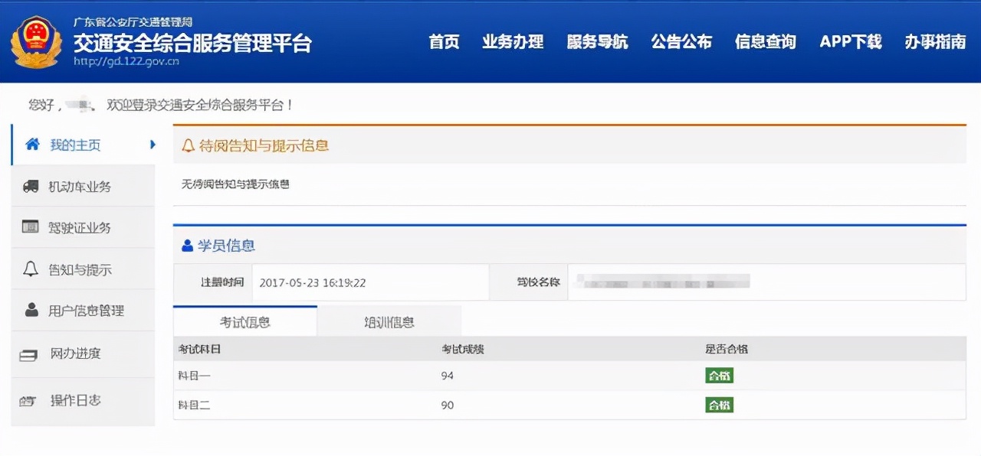Click the score 94 cell
Screen dimensions: 981x456
point(448,376)
